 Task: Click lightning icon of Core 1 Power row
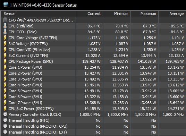[x=5, y=67]
